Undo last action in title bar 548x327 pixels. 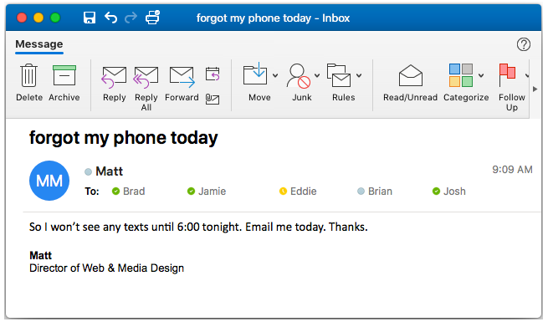tap(110, 18)
